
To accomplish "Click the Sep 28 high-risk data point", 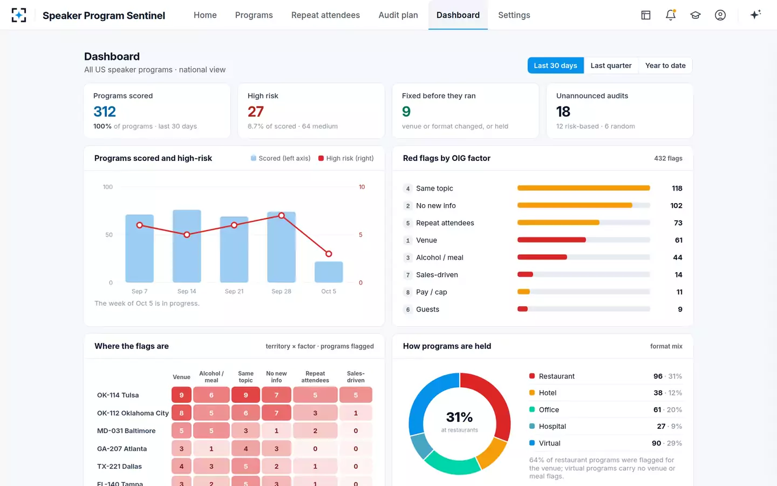I will (282, 215).
